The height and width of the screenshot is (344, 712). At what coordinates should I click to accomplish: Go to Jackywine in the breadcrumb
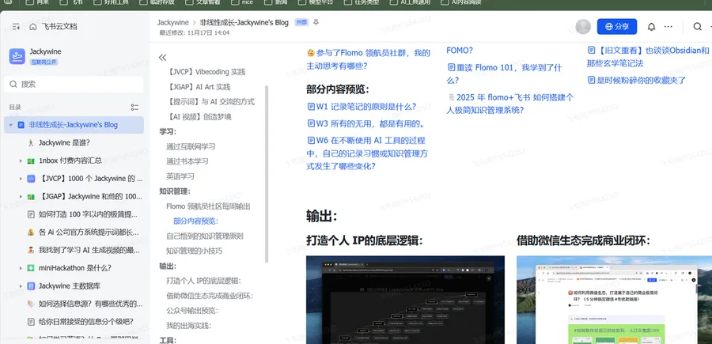[173, 22]
